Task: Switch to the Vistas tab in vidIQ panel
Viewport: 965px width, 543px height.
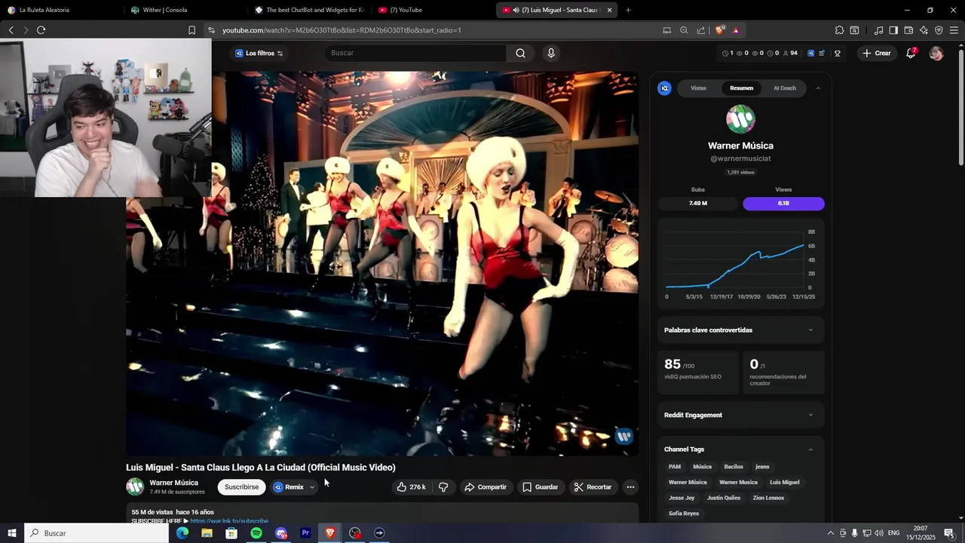Action: click(699, 88)
